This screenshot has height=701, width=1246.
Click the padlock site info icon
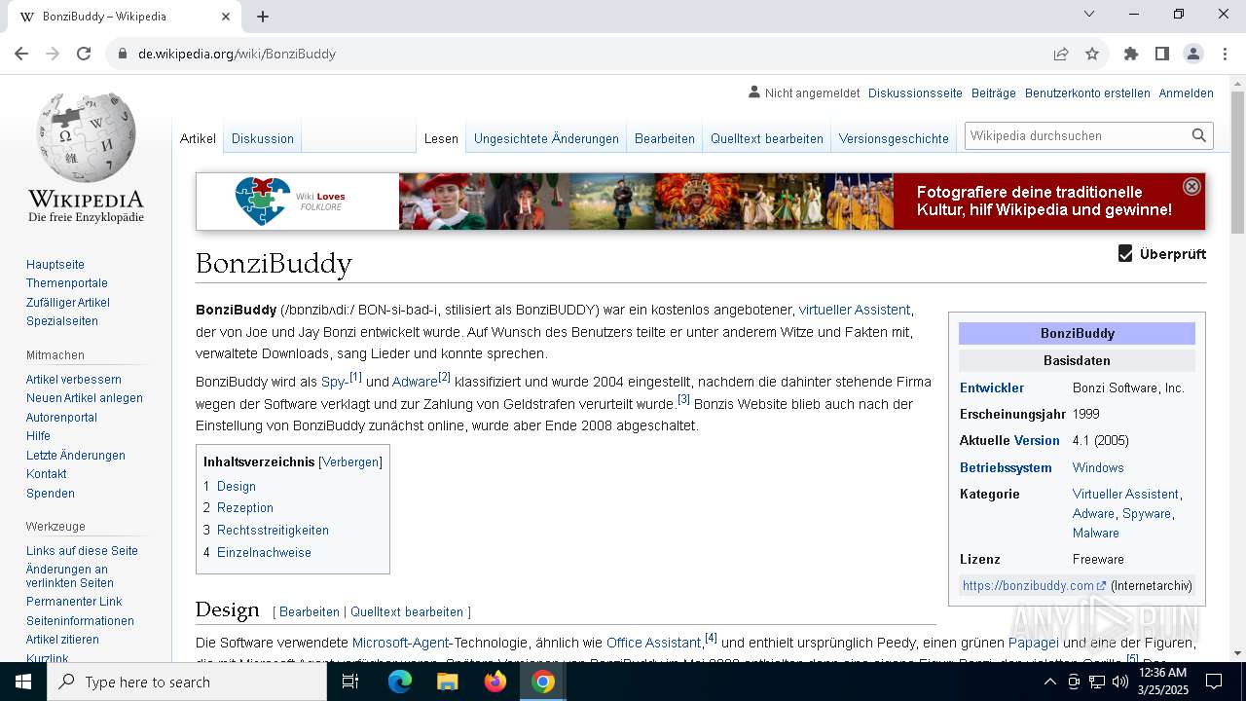[x=123, y=54]
